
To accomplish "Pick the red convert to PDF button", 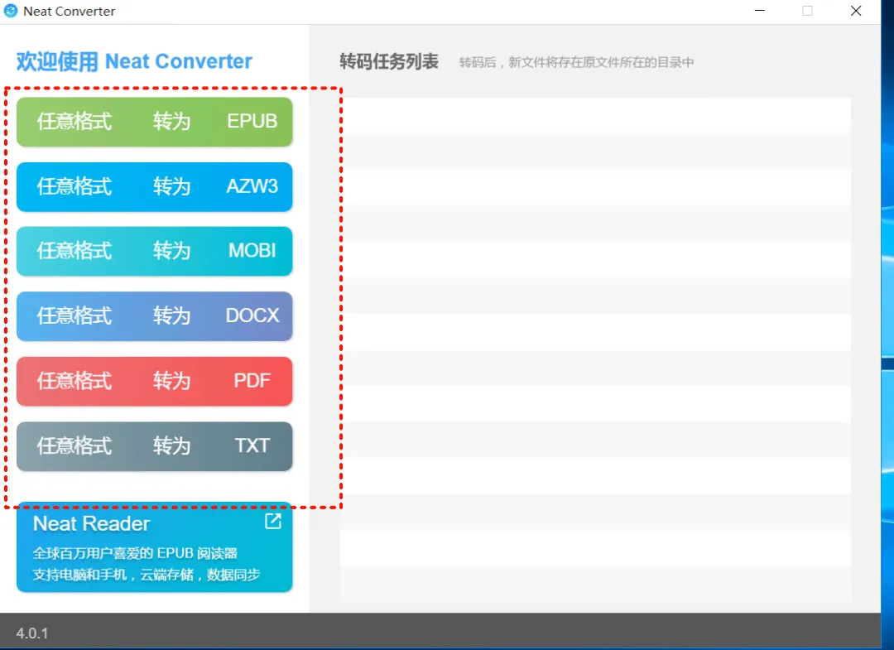I will 155,381.
